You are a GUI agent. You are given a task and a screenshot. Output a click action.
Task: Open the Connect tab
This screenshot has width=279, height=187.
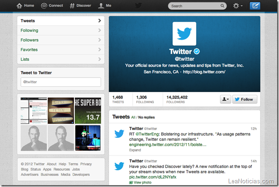tap(52, 6)
